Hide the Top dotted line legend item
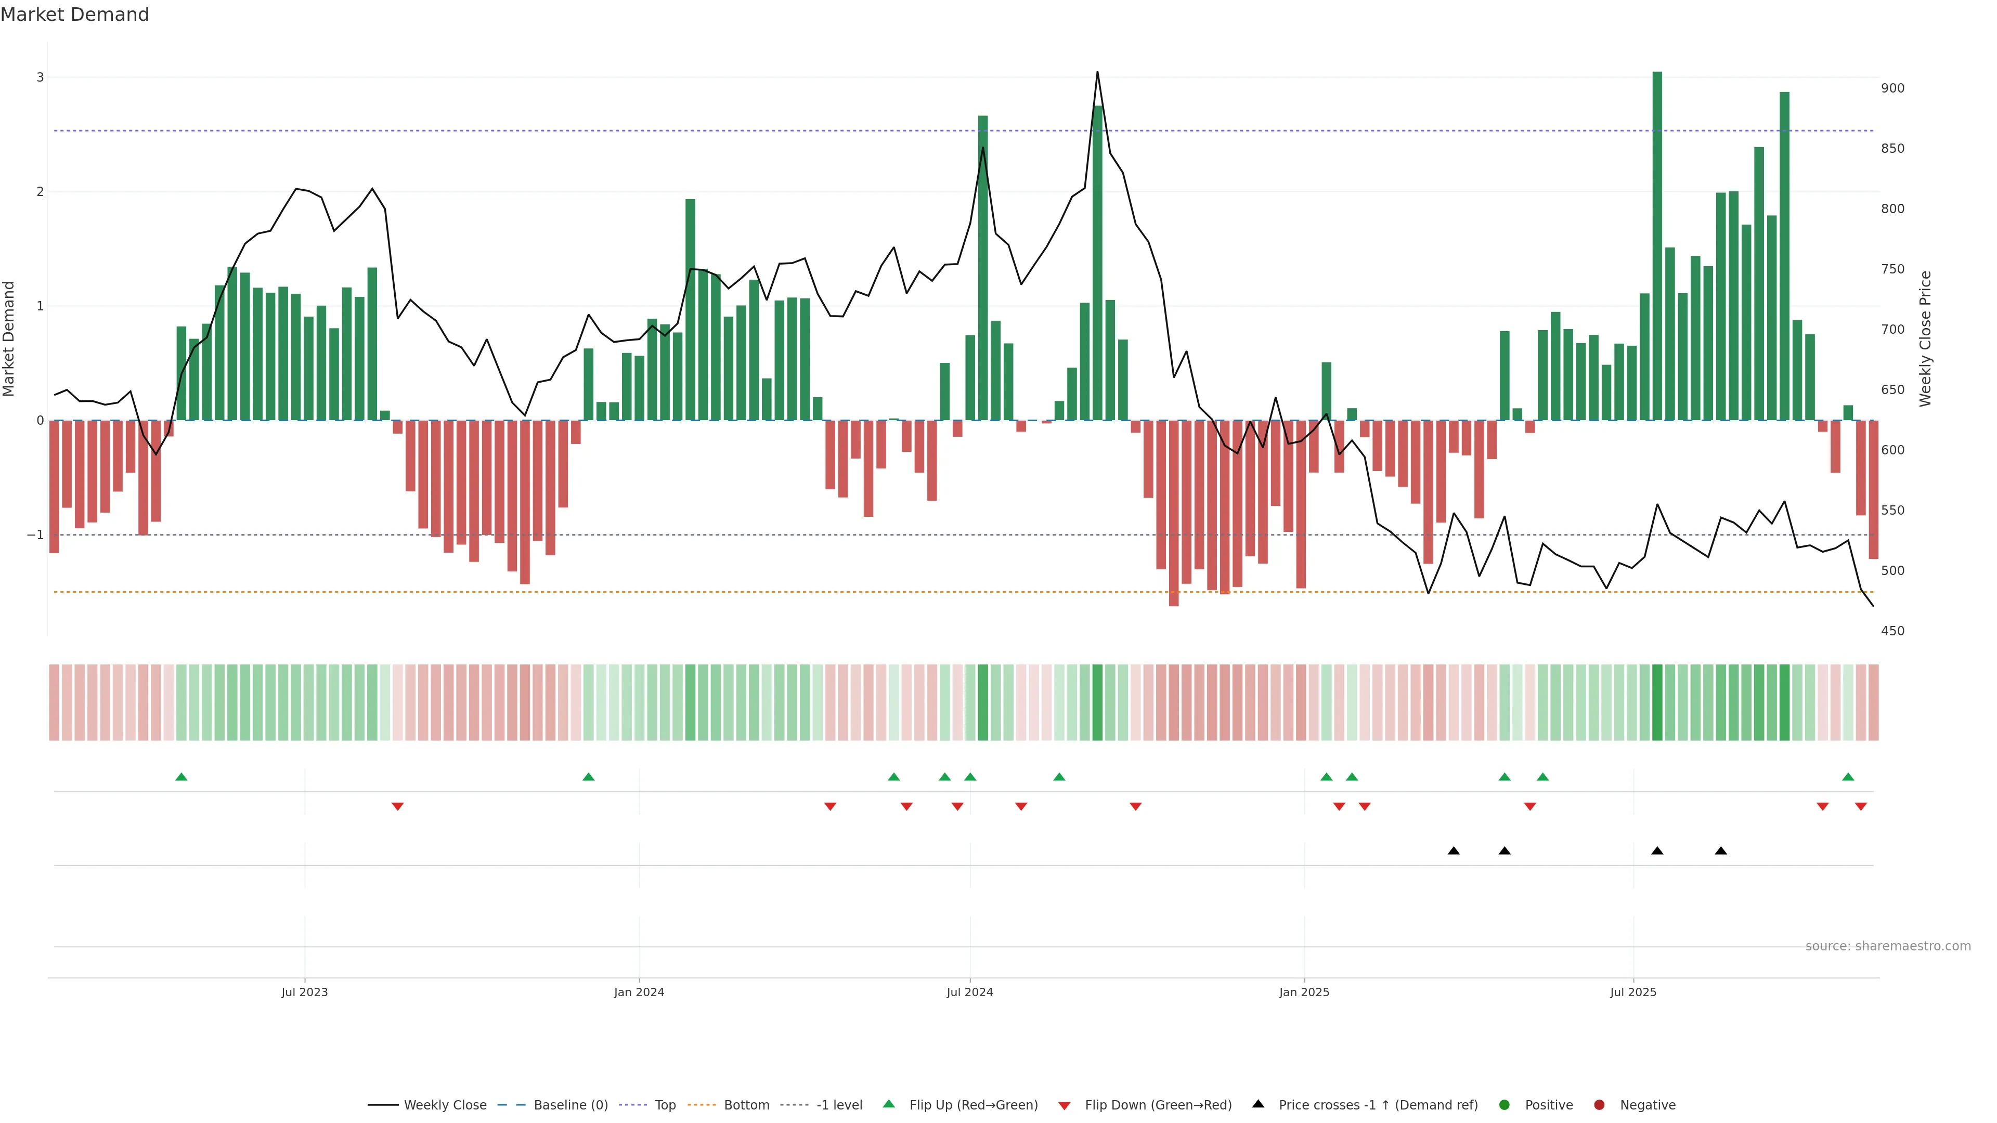The height and width of the screenshot is (1123, 1997). click(x=665, y=1105)
